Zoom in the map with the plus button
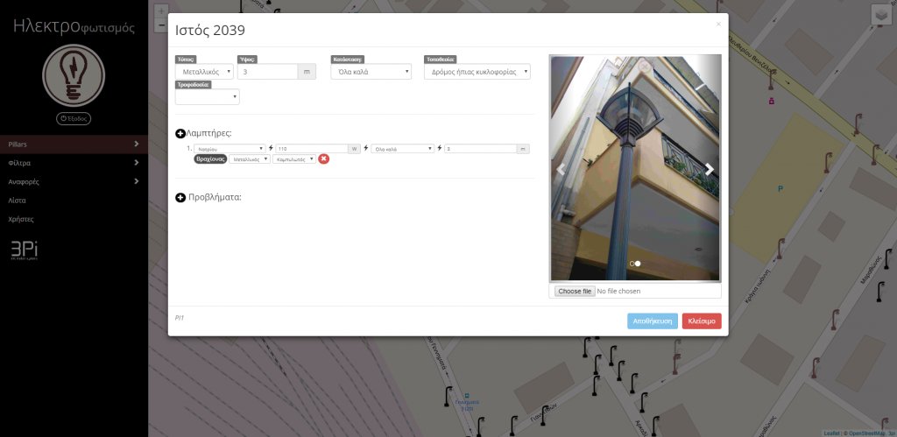This screenshot has width=897, height=437. point(161,11)
